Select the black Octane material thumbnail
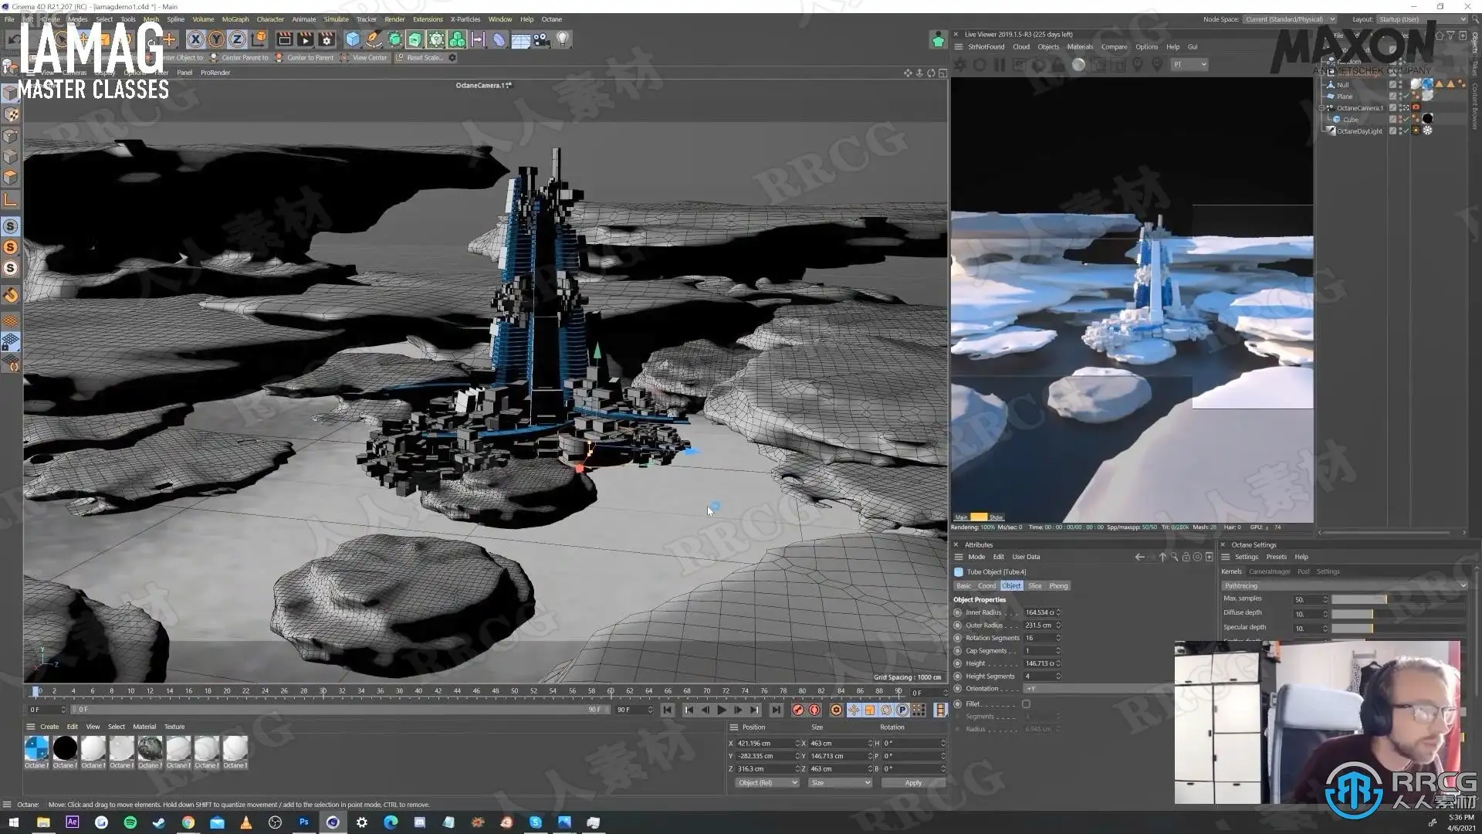 click(65, 748)
